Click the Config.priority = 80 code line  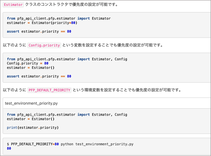(x=28, y=63)
